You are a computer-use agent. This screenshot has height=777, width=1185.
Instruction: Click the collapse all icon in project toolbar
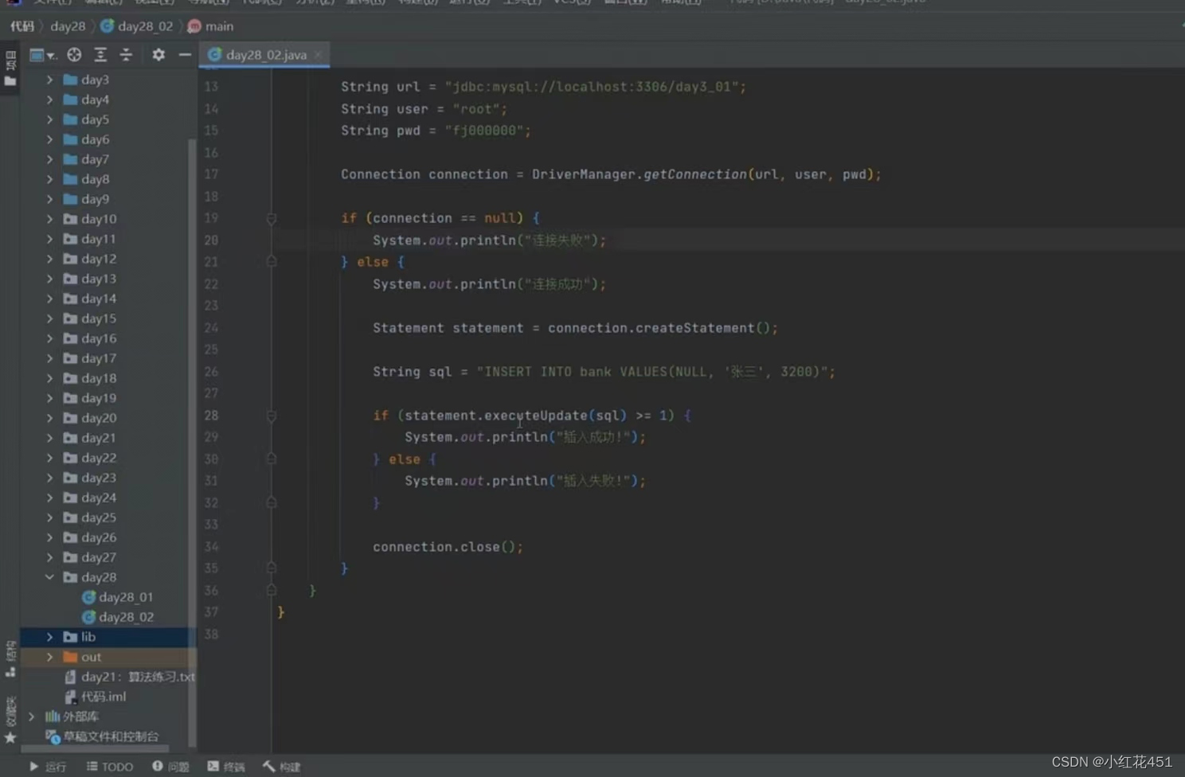126,55
